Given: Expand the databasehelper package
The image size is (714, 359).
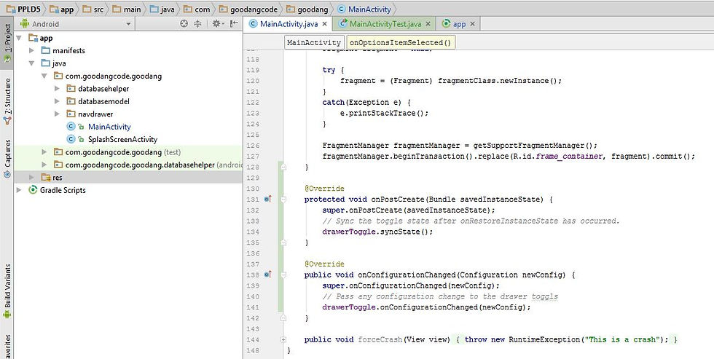Looking at the screenshot, I should (x=57, y=89).
